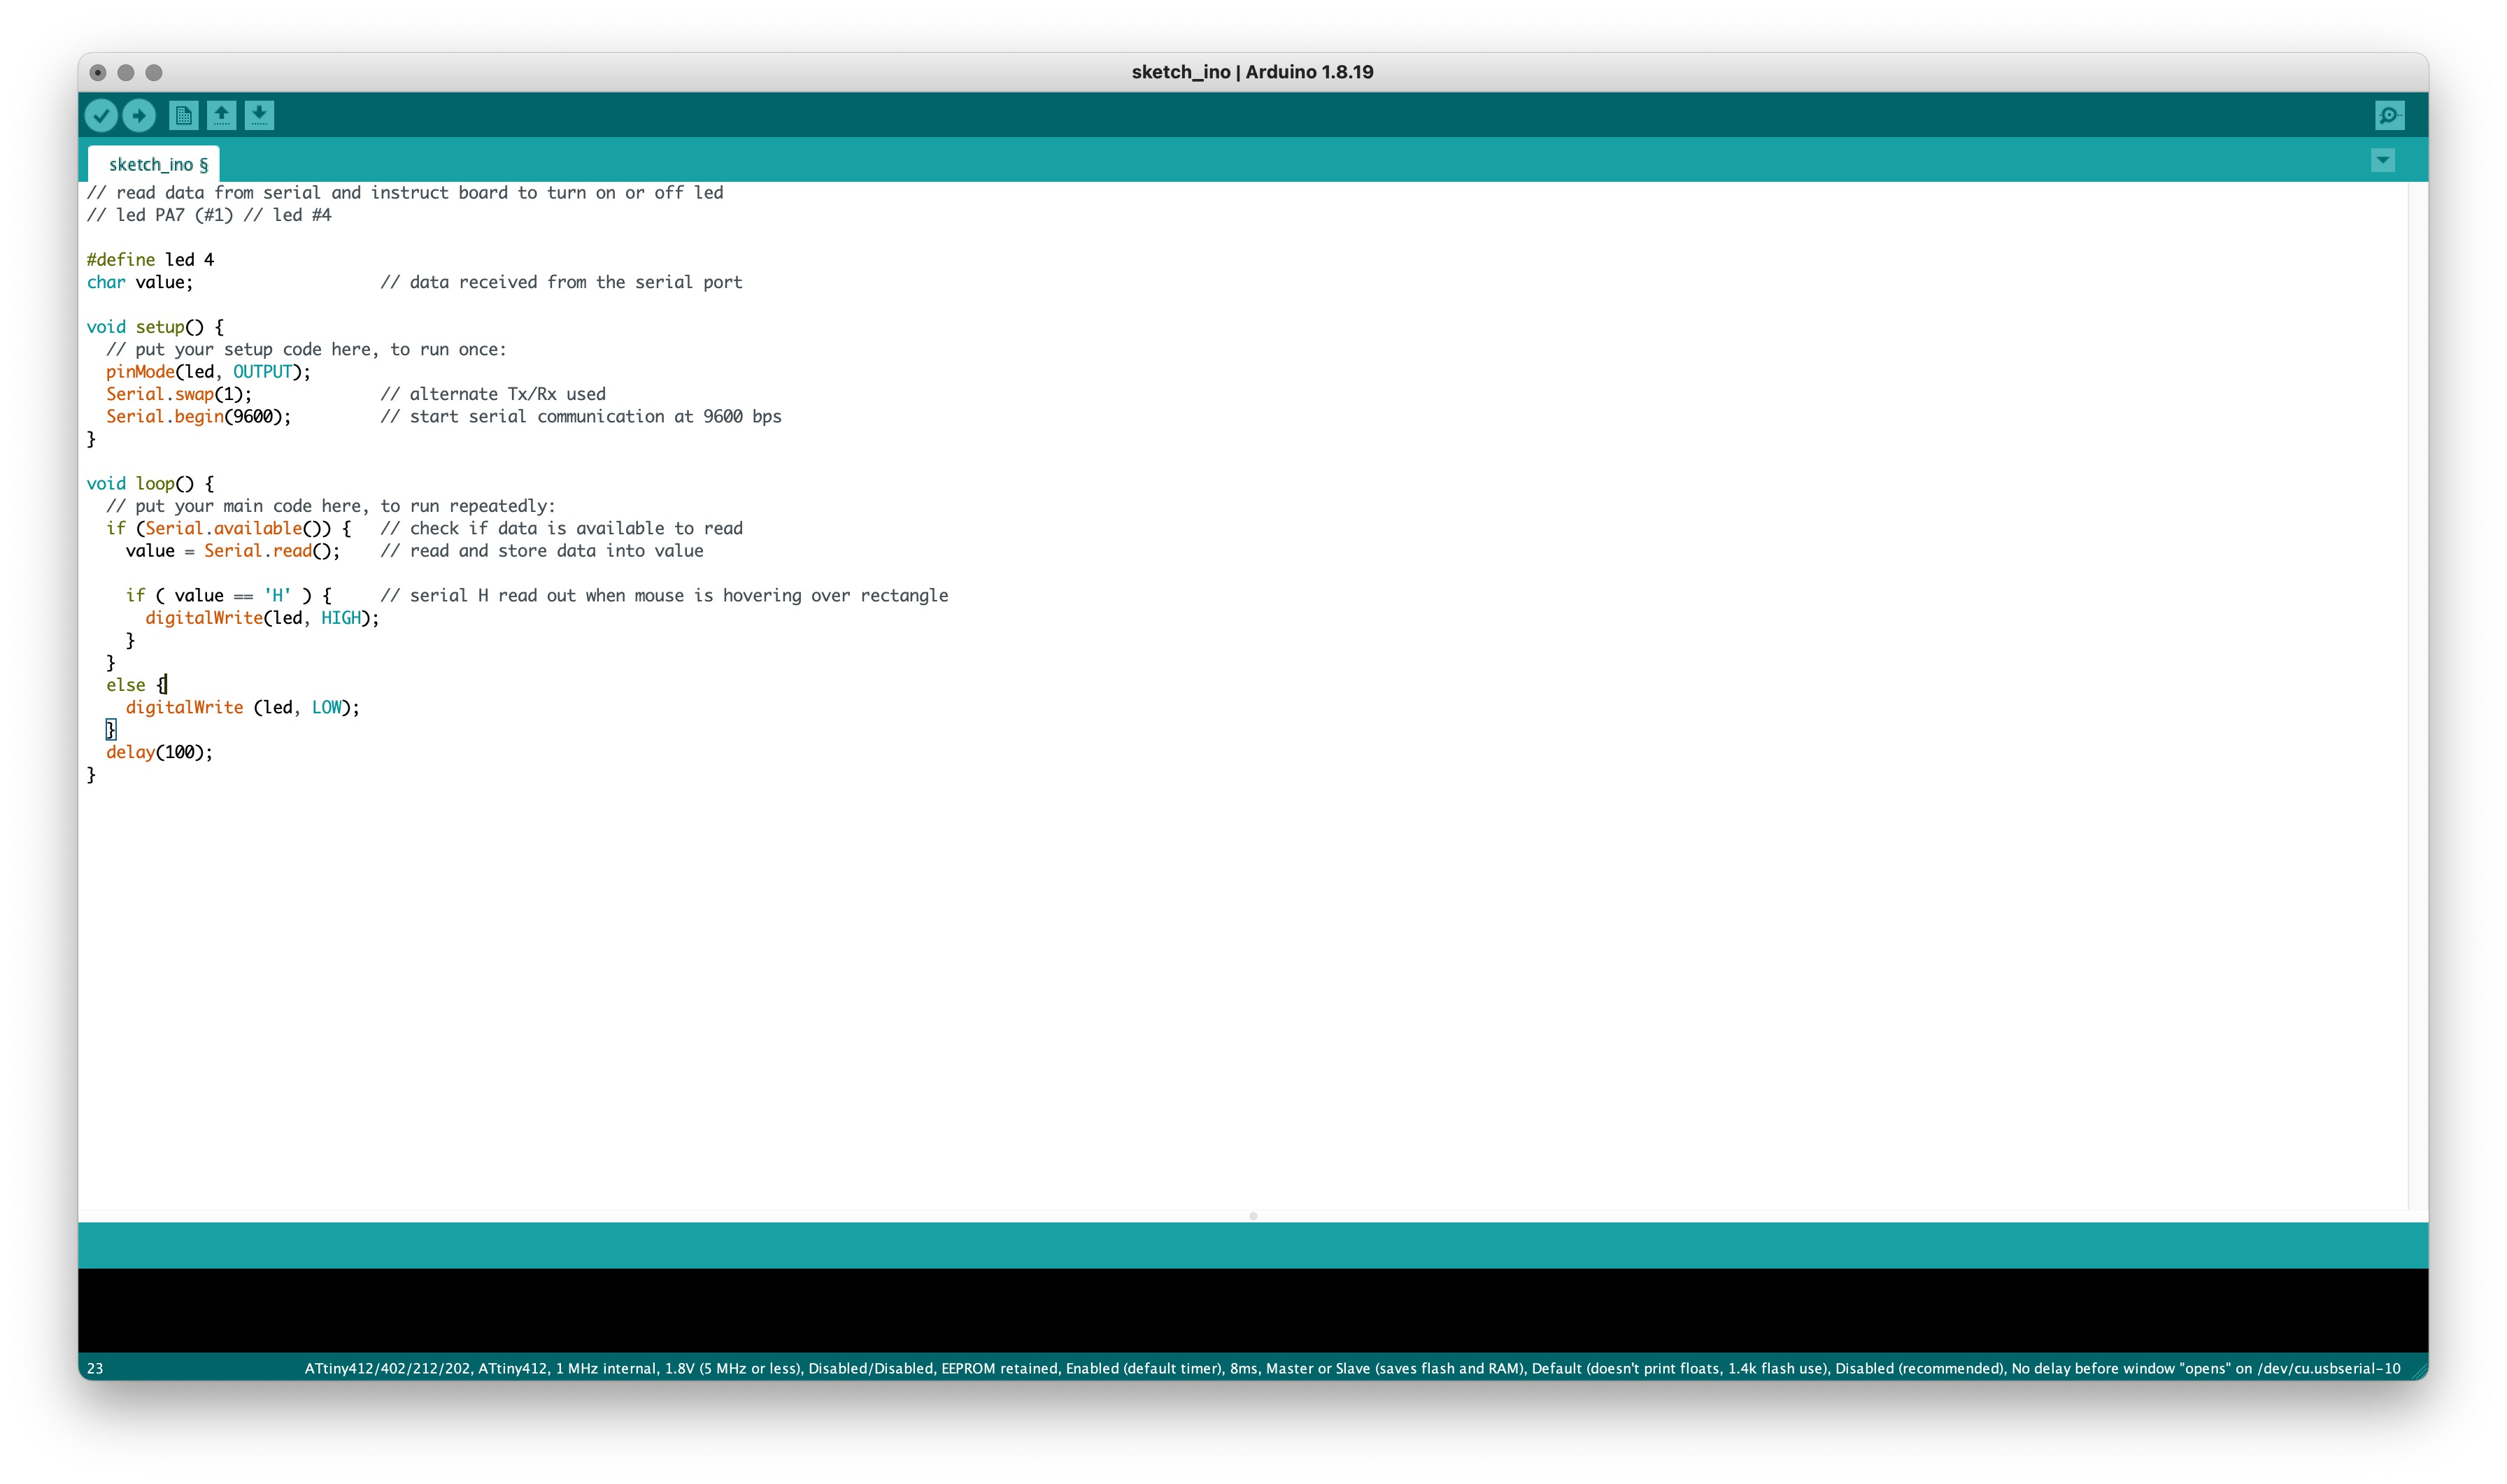Save sketch with the down-arrow icon
The image size is (2507, 1484).
click(x=259, y=115)
